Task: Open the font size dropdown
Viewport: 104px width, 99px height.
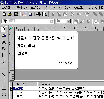Action: [69, 21]
